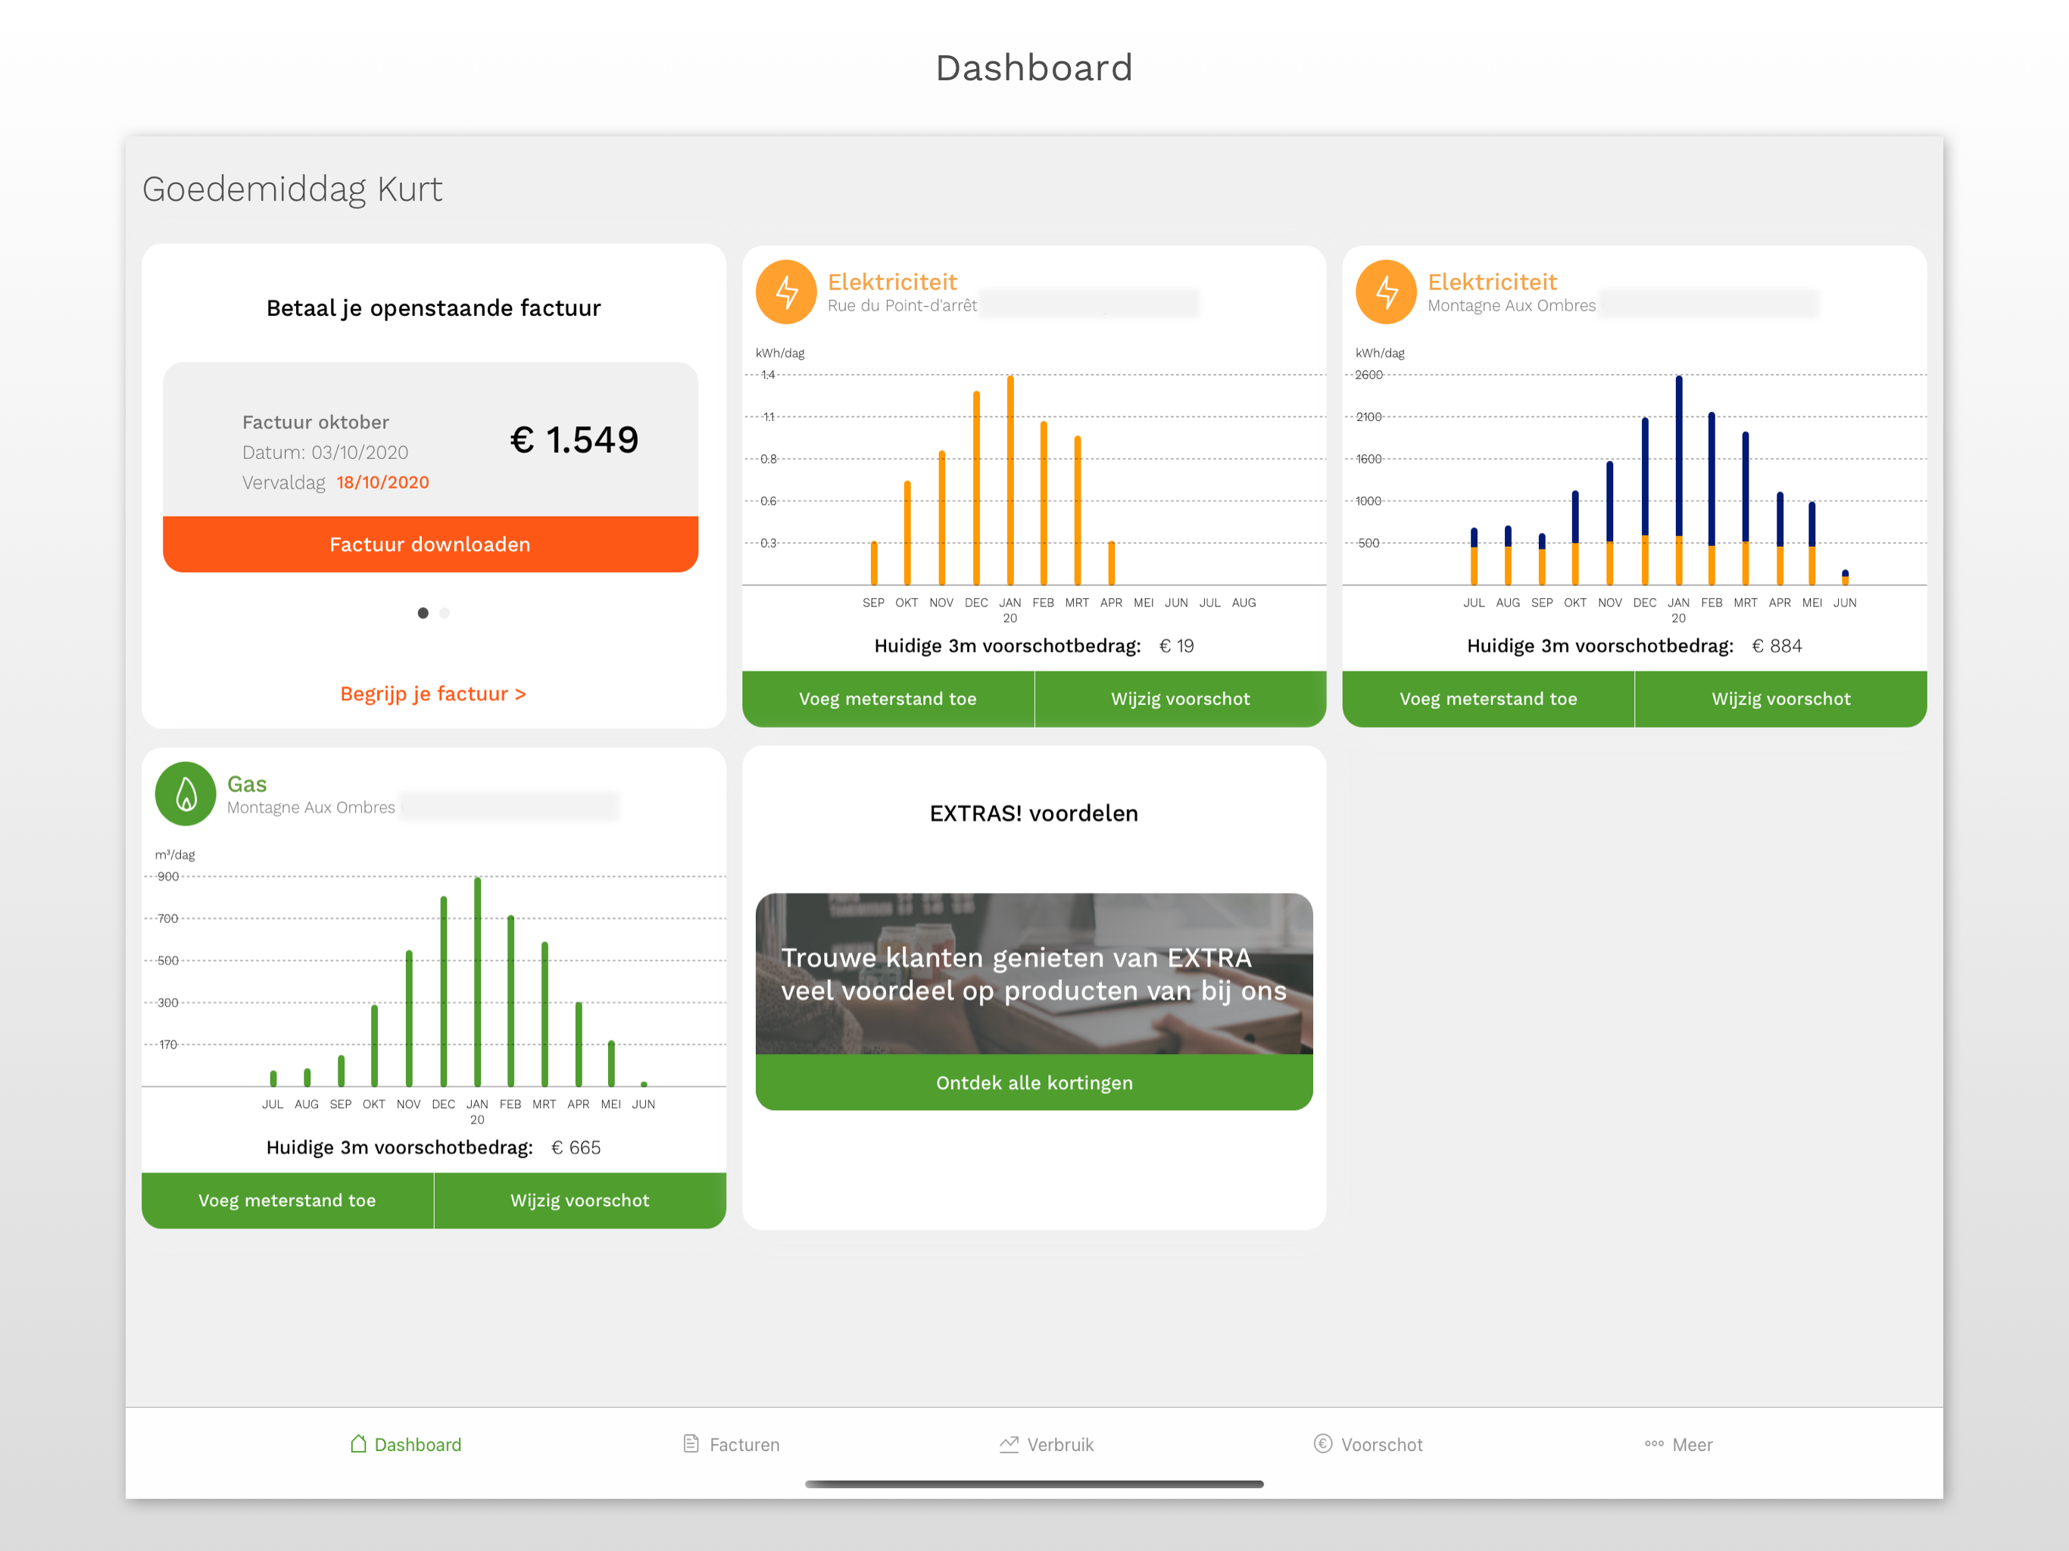Click the lightning icon on the Rue du Point-d'arrêt card

click(x=785, y=292)
